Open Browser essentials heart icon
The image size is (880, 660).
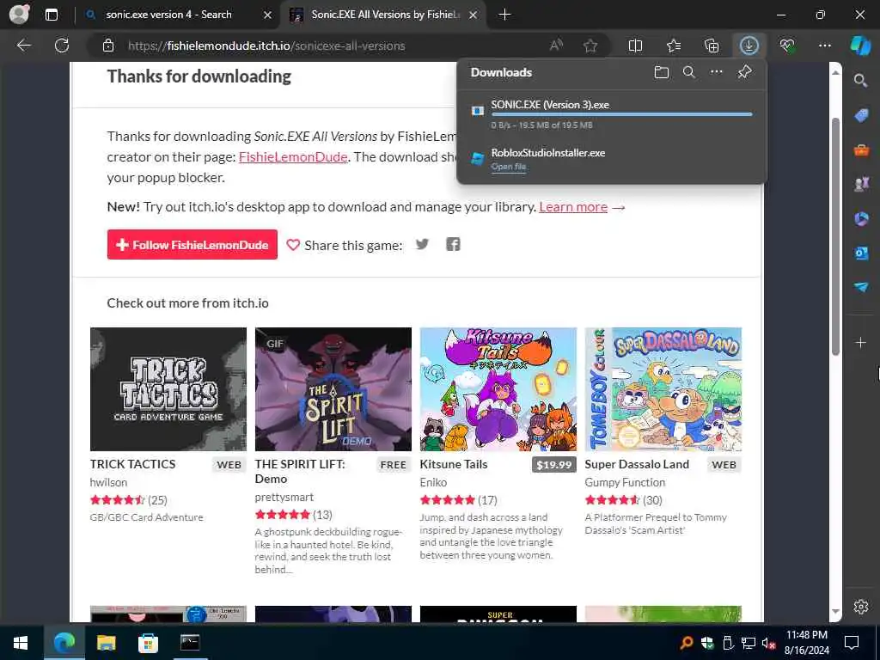coord(787,46)
